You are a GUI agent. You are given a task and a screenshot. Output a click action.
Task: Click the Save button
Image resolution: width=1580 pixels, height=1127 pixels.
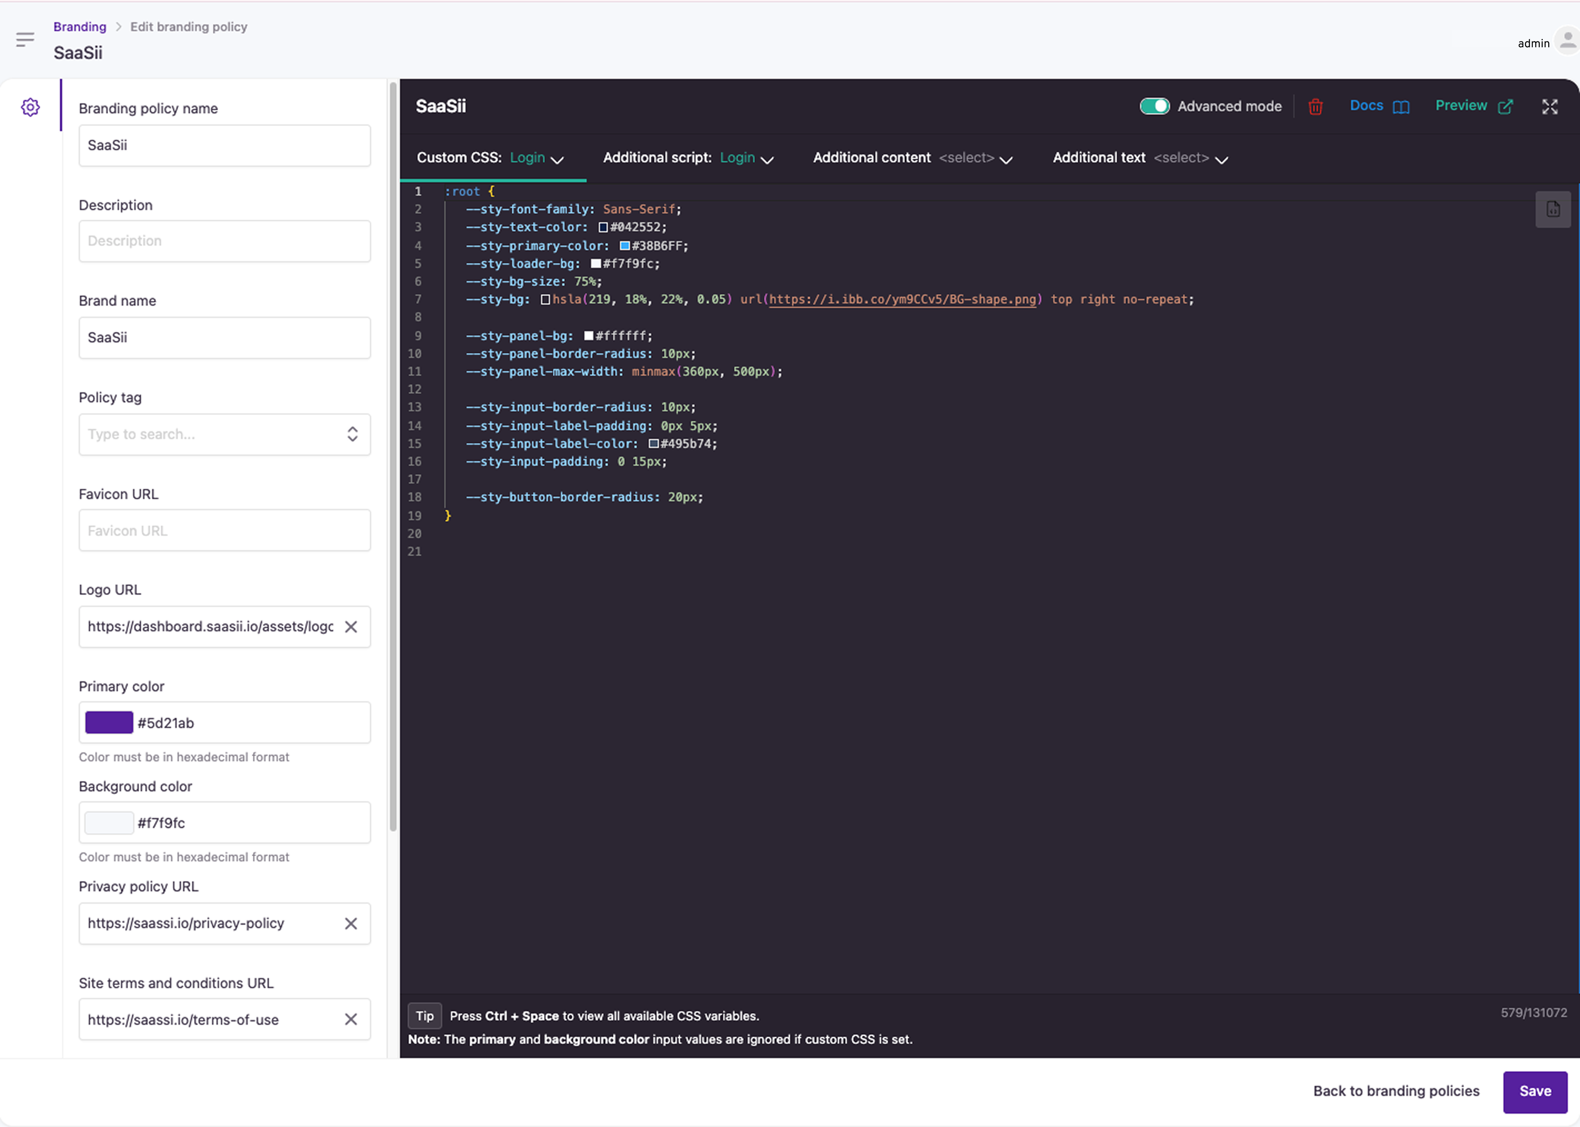[x=1534, y=1091]
